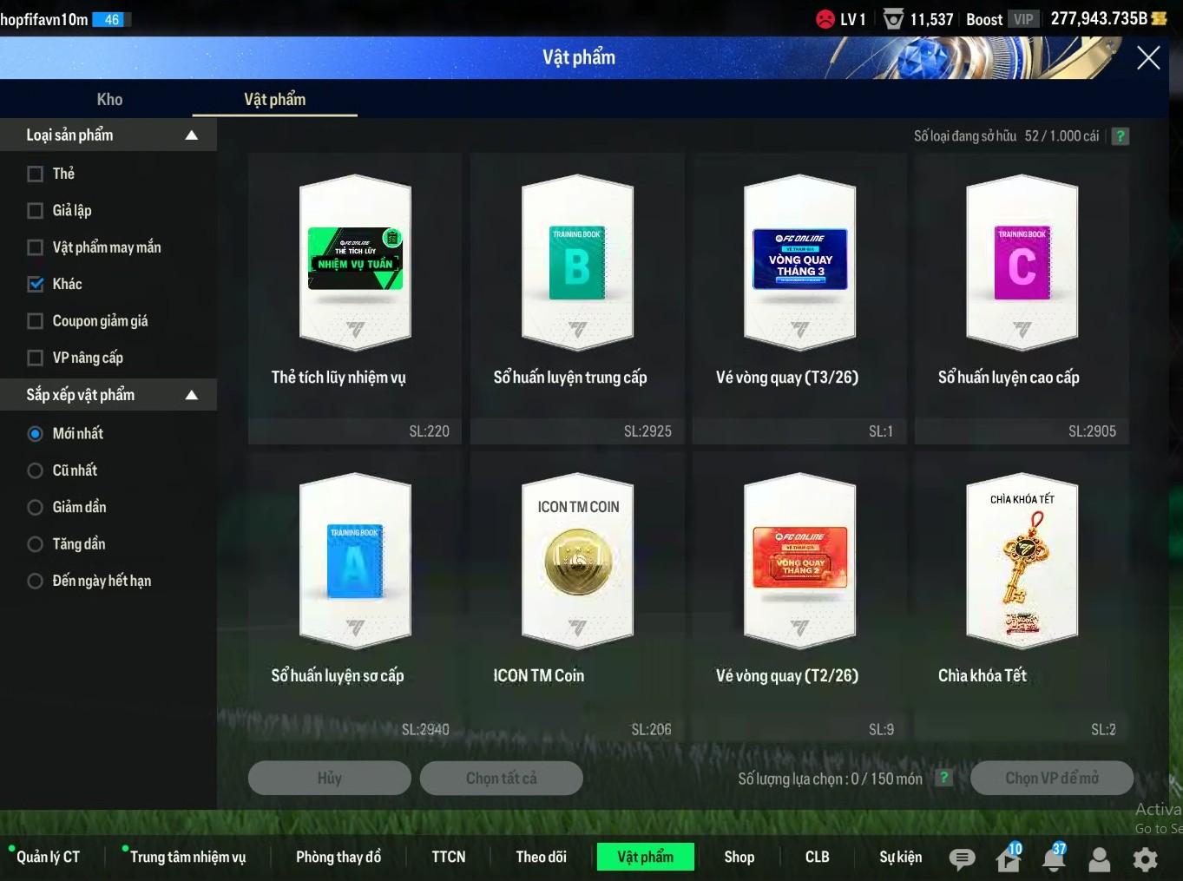
Task: Uncheck the Khác filter checkbox
Action: click(36, 284)
